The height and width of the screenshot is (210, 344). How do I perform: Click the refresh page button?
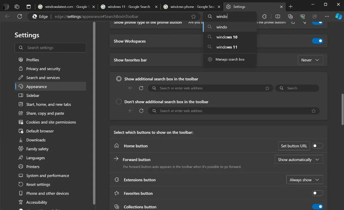(x=20, y=16)
